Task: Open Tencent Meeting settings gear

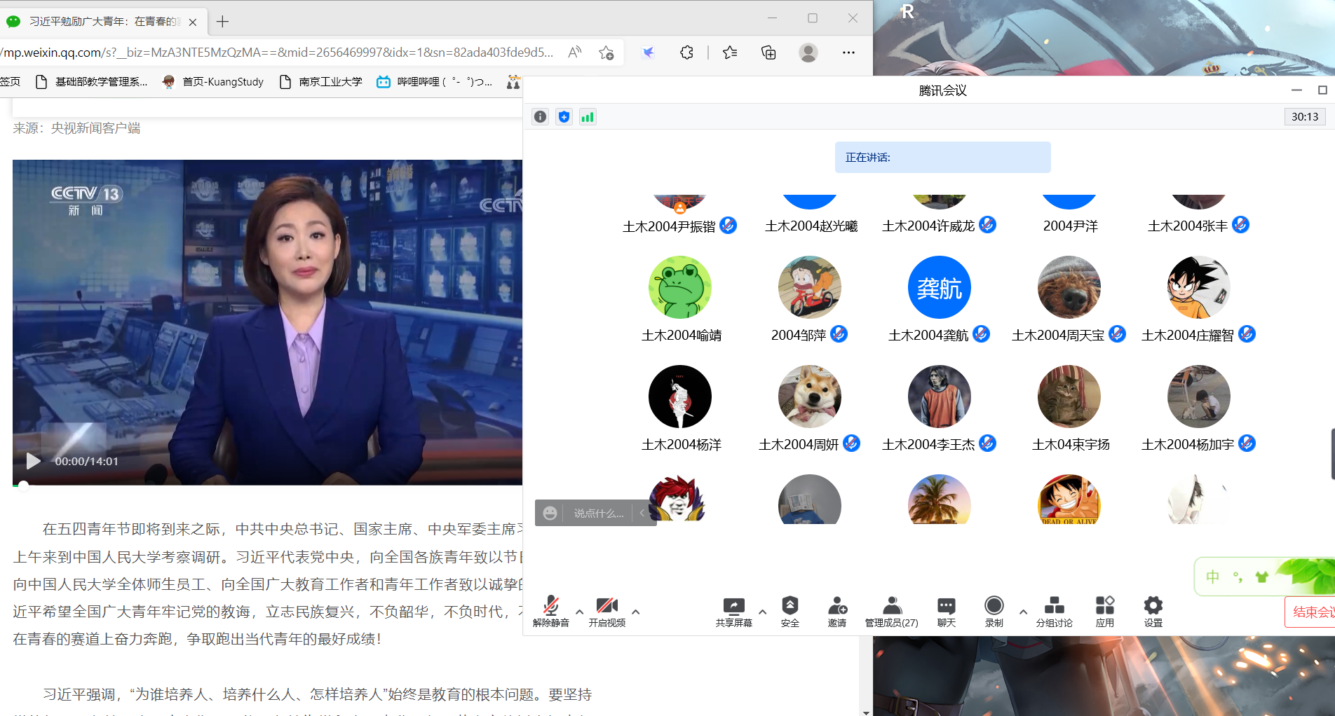Action: 1153,606
